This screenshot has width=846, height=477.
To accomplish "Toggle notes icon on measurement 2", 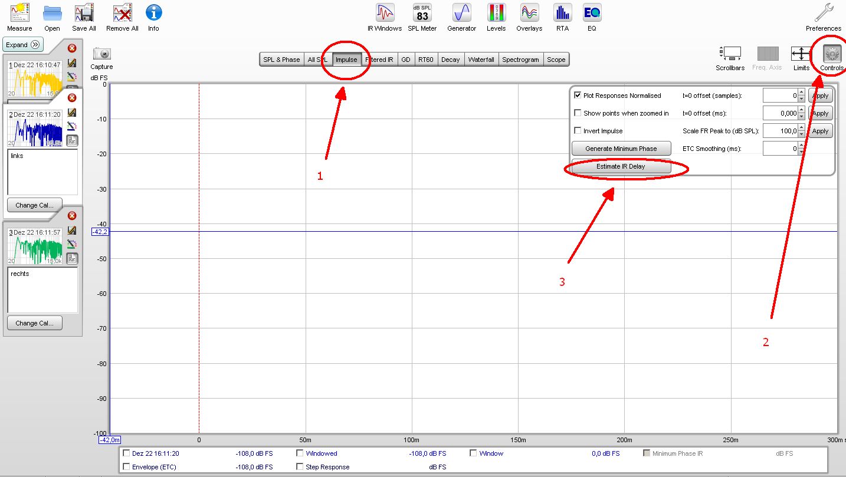I will click(x=72, y=140).
